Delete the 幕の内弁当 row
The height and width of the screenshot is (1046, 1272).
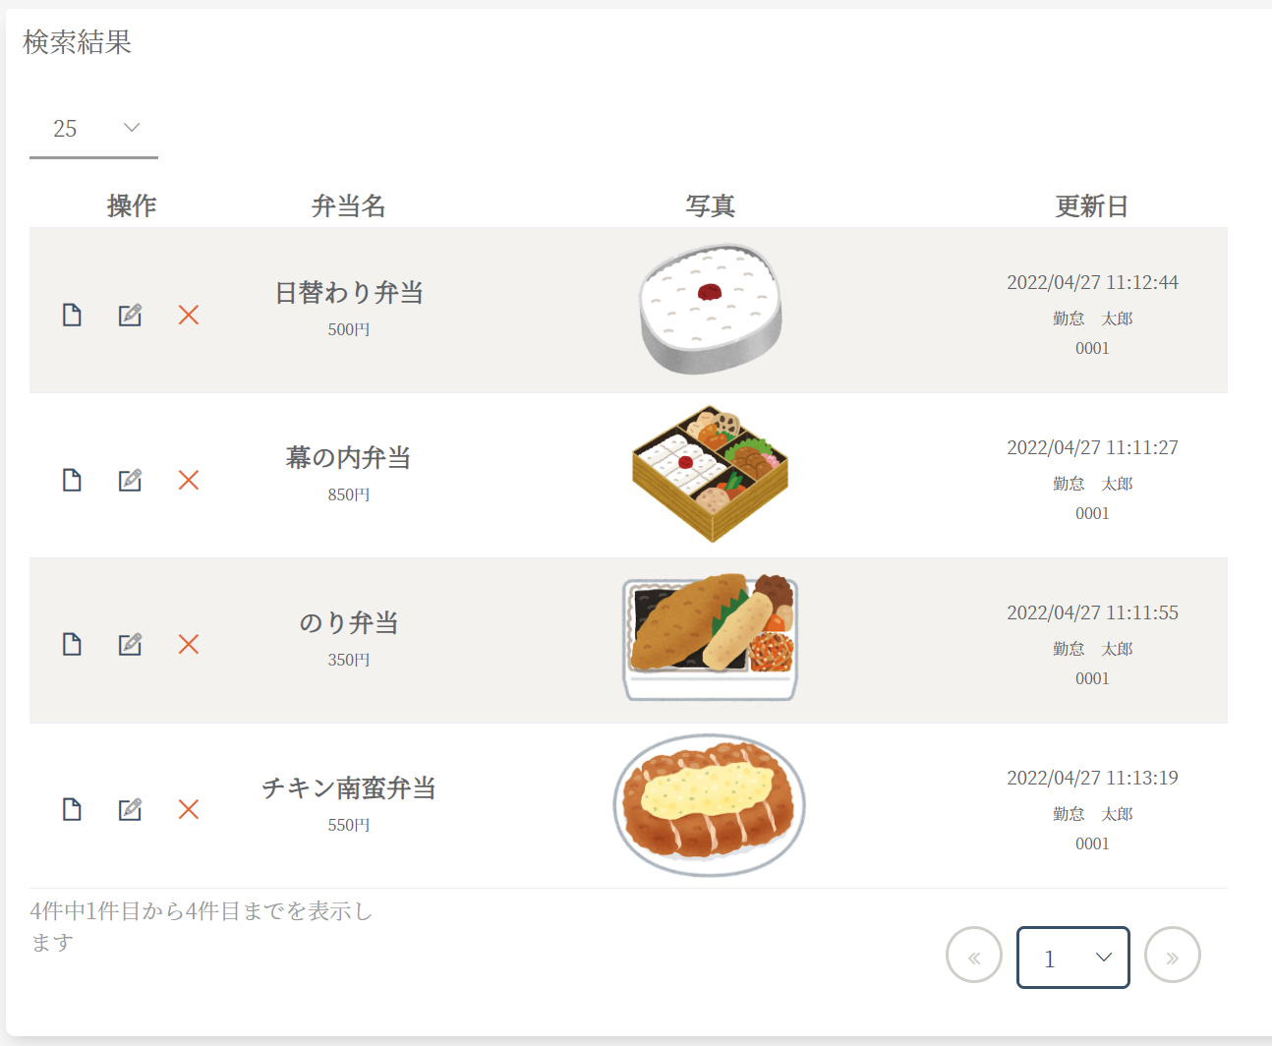189,480
